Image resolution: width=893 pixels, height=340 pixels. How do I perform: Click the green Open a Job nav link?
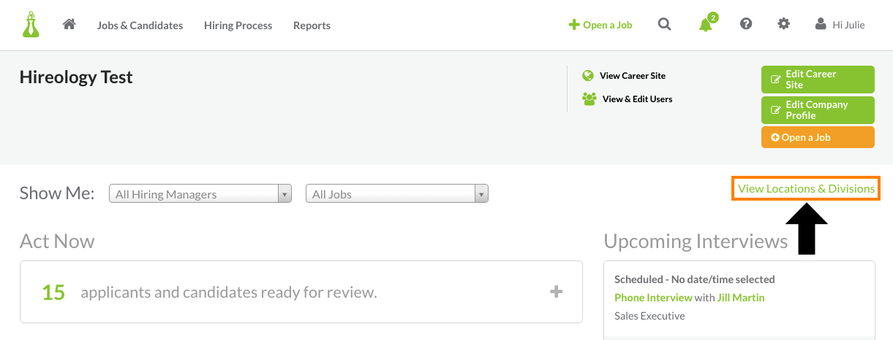[600, 25]
